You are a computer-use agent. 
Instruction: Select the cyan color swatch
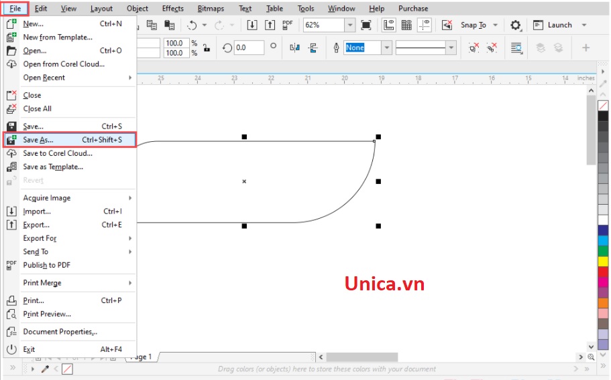[x=603, y=241]
